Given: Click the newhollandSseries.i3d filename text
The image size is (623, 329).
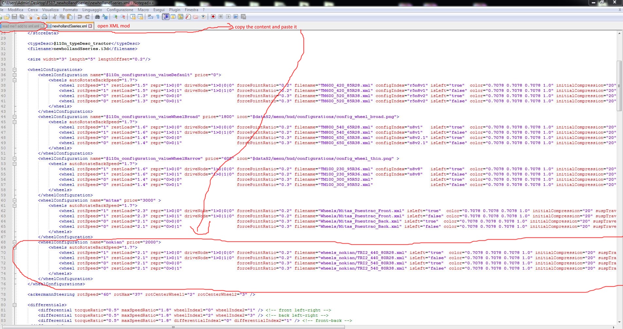Looking at the screenshot, I should (x=81, y=49).
